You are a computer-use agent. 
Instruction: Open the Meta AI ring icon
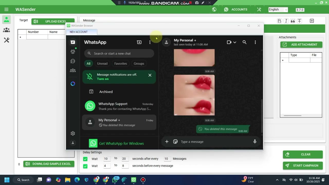coord(73,84)
